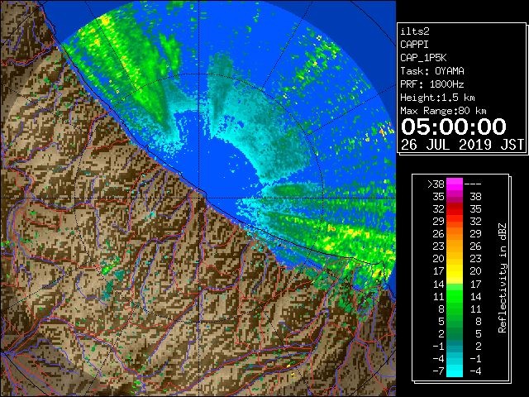Click the cyan -7 legend swatch
The width and height of the screenshot is (529, 397).
point(455,371)
